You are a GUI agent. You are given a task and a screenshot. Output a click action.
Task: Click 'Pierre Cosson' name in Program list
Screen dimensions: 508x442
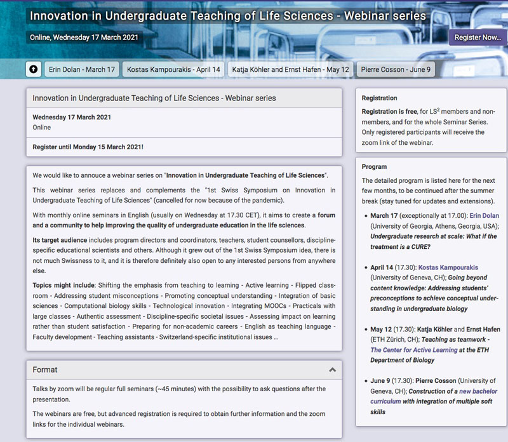tap(436, 381)
